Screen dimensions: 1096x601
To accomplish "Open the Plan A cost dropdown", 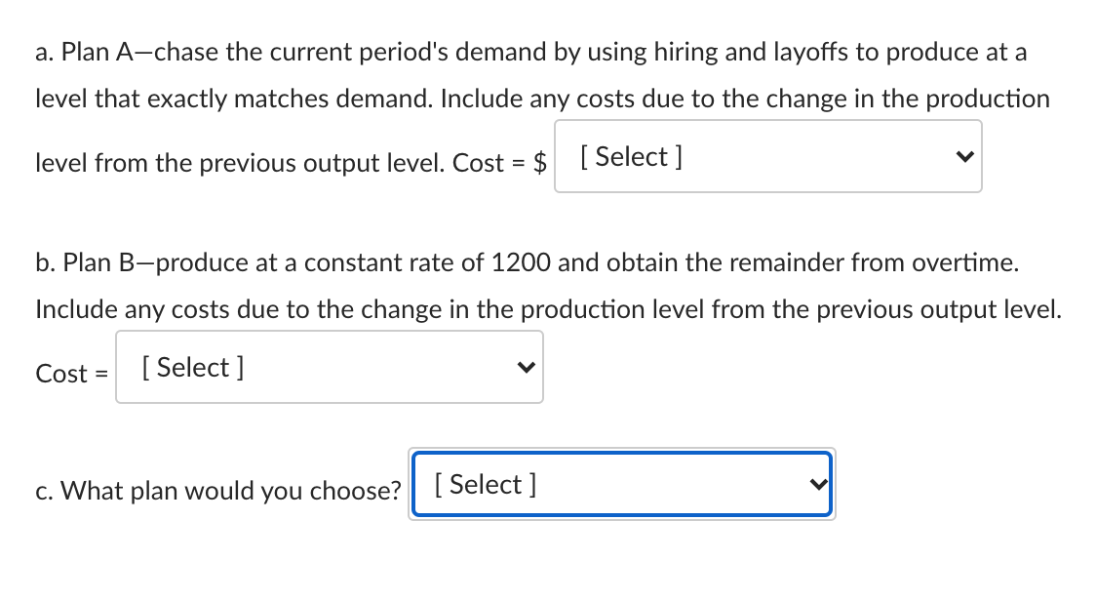I will pos(767,156).
